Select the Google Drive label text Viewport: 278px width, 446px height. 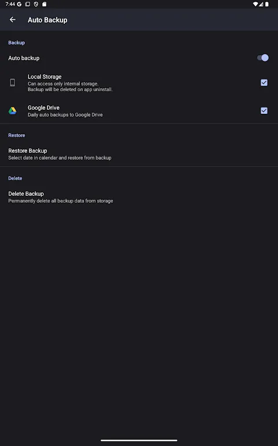click(x=43, y=108)
